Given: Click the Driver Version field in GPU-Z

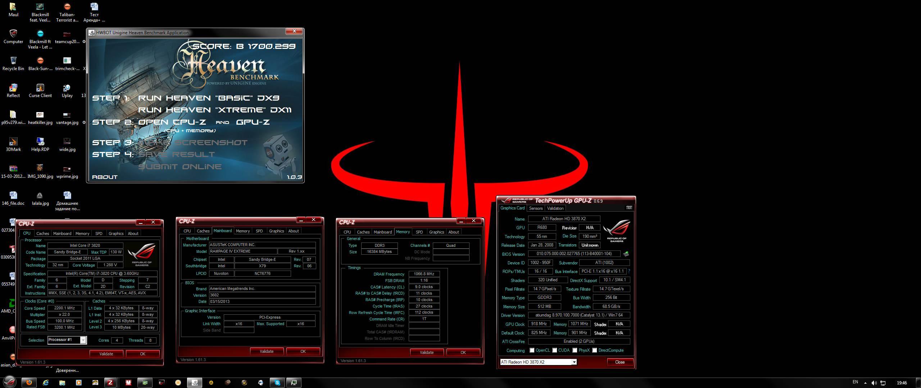Looking at the screenshot, I should coord(579,315).
